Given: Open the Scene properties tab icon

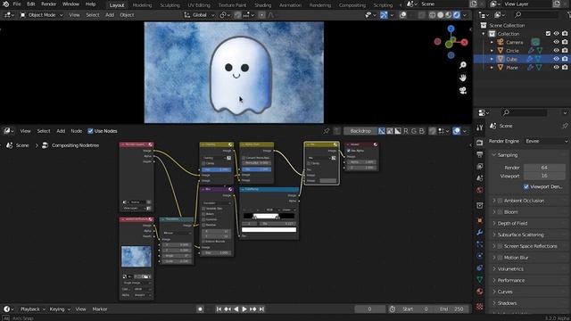Looking at the screenshot, I should [x=480, y=178].
